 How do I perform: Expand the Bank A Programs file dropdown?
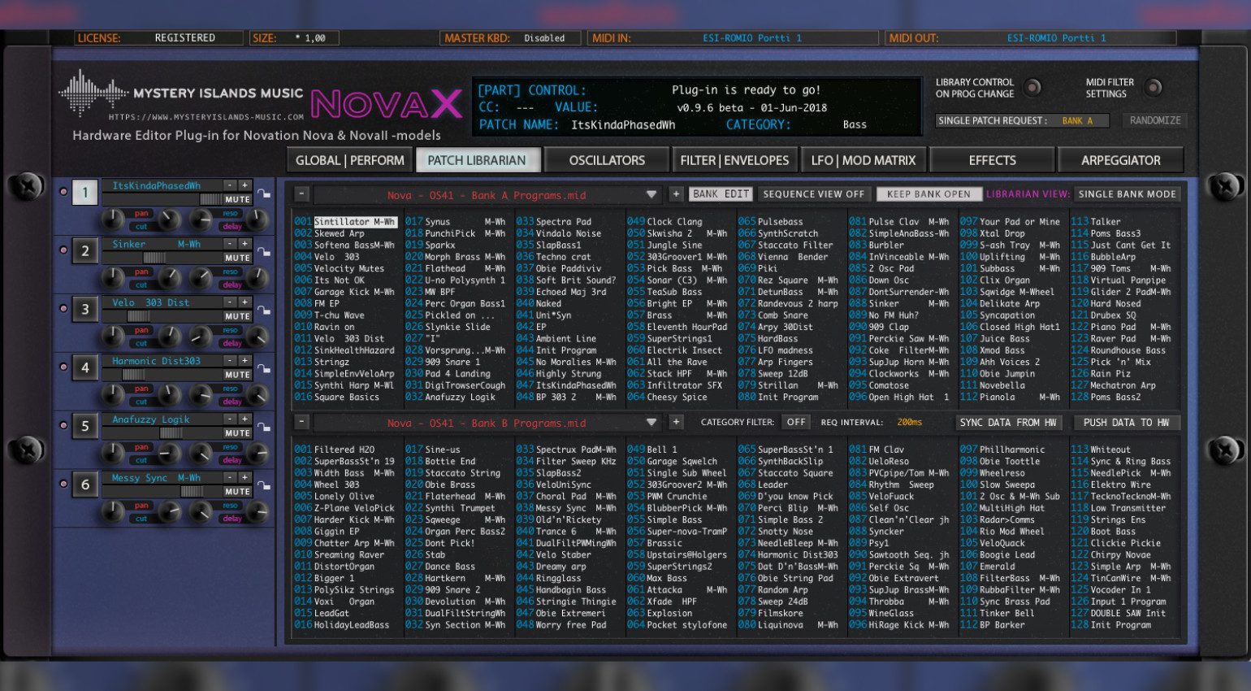pyautogui.click(x=651, y=195)
